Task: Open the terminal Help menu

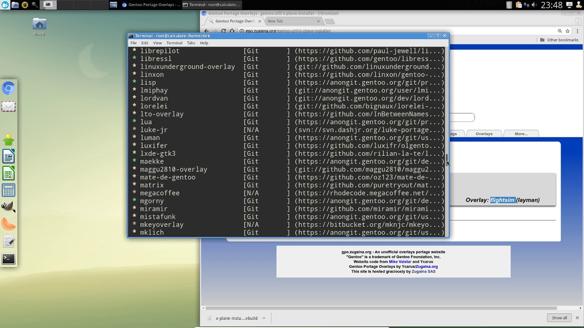Action: pos(204,43)
